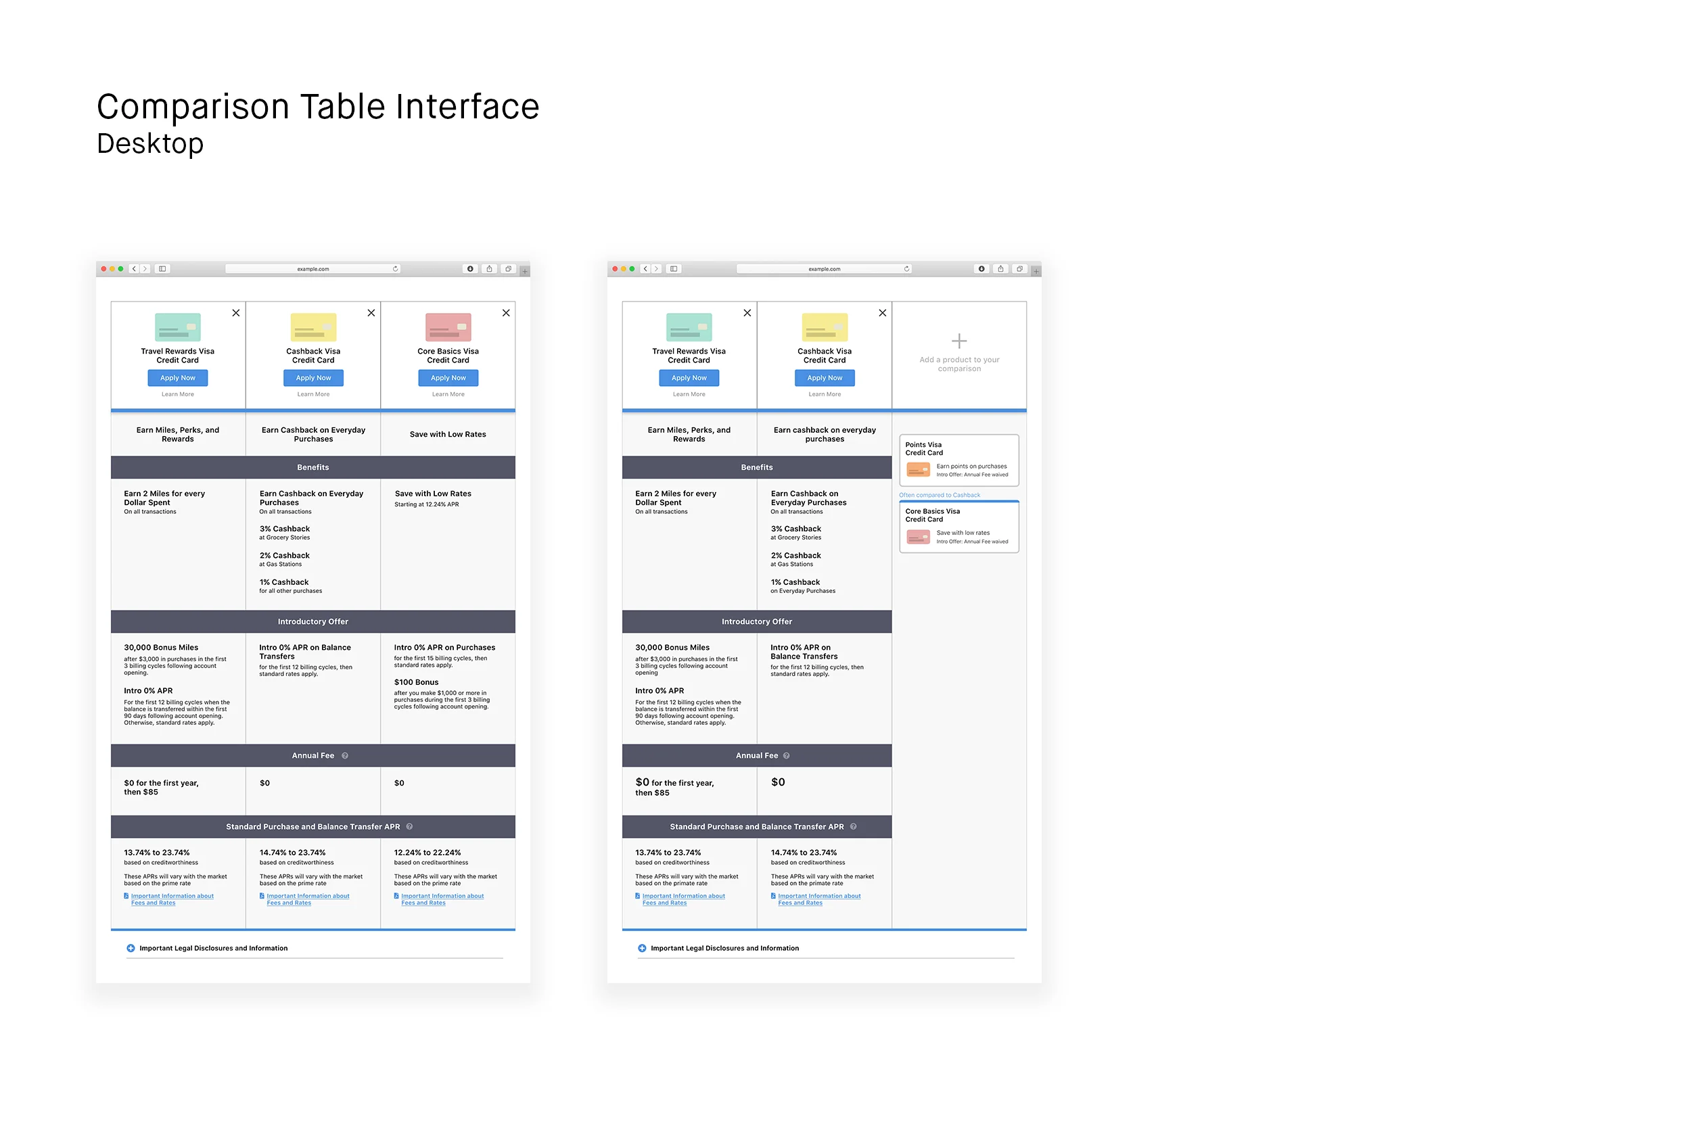1691x1140 pixels.
Task: Learn More under Travel Rewards Visa, right browser
Action: 689,395
